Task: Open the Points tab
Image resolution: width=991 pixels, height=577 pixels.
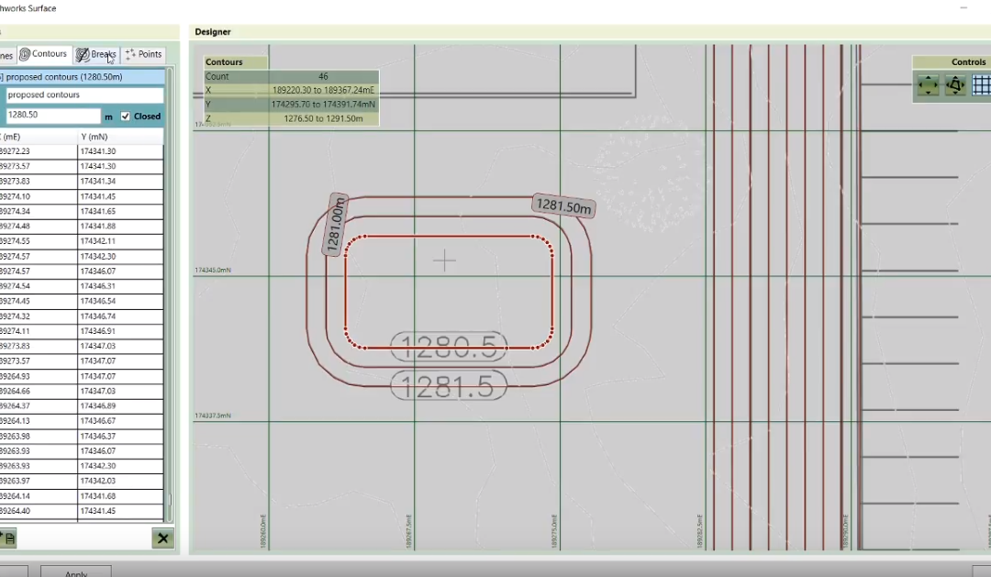Action: coord(143,54)
